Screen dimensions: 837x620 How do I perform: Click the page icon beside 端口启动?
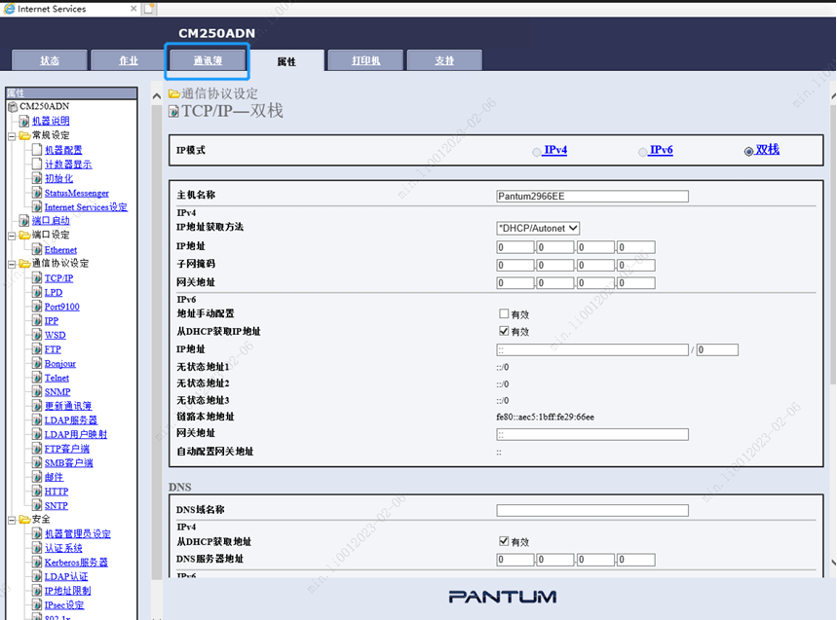click(24, 220)
